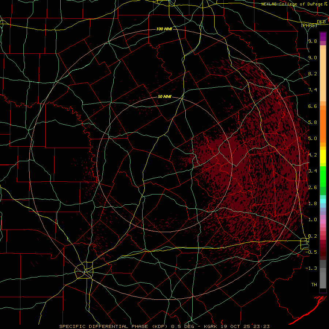Click the 0.5 DEG elevation text in the caption
This screenshot has width=329, height=329.
182,326
